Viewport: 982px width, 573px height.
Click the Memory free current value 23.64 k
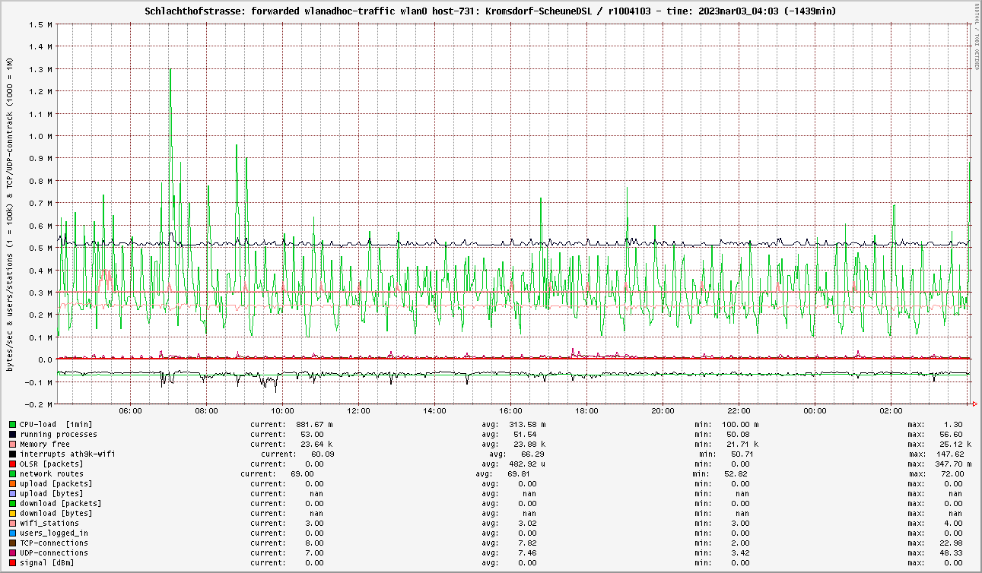316,444
